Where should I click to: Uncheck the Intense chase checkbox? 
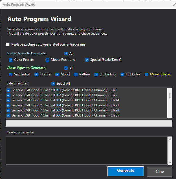click(x=36, y=75)
